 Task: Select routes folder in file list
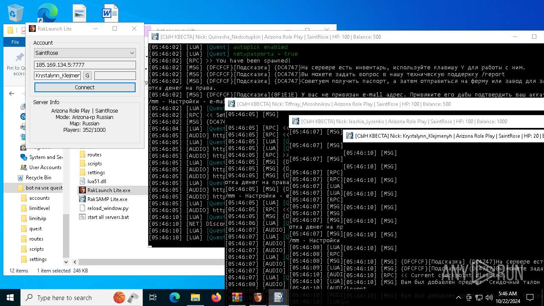click(x=94, y=155)
